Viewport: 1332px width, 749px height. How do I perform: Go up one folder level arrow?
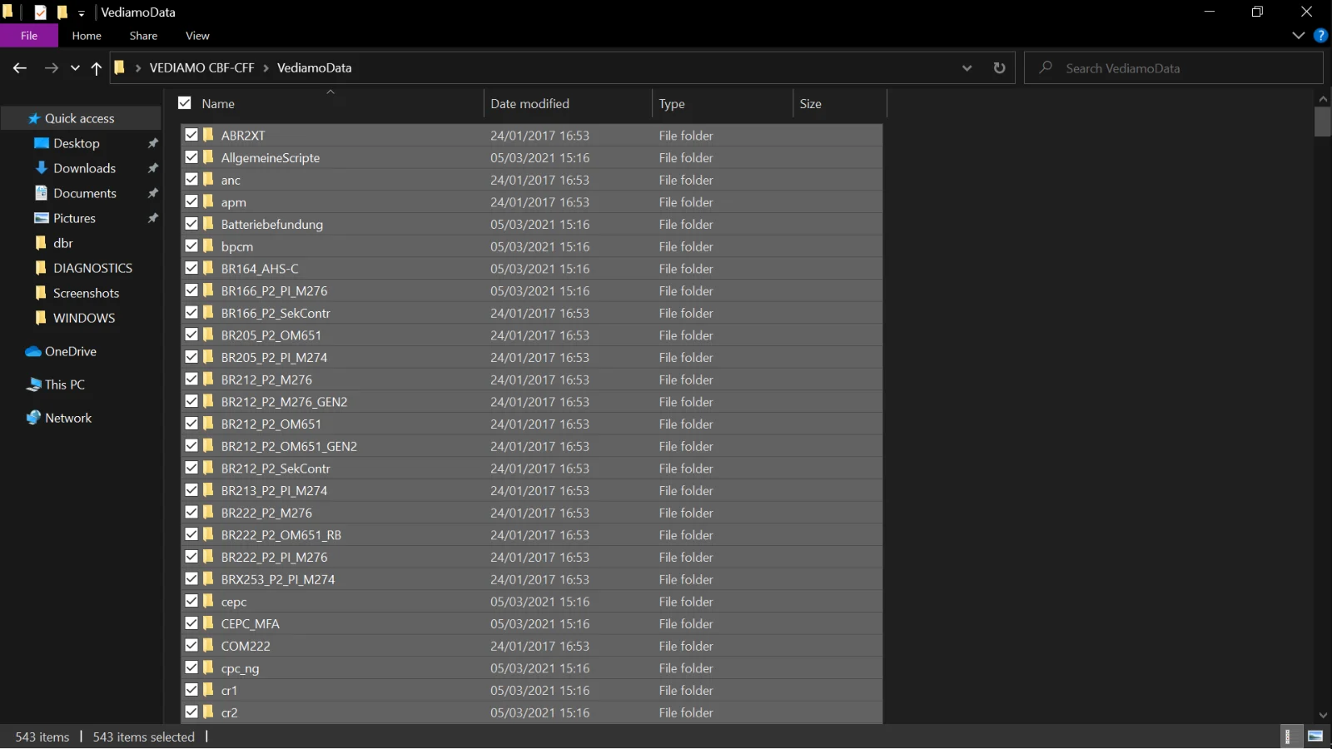pyautogui.click(x=97, y=68)
